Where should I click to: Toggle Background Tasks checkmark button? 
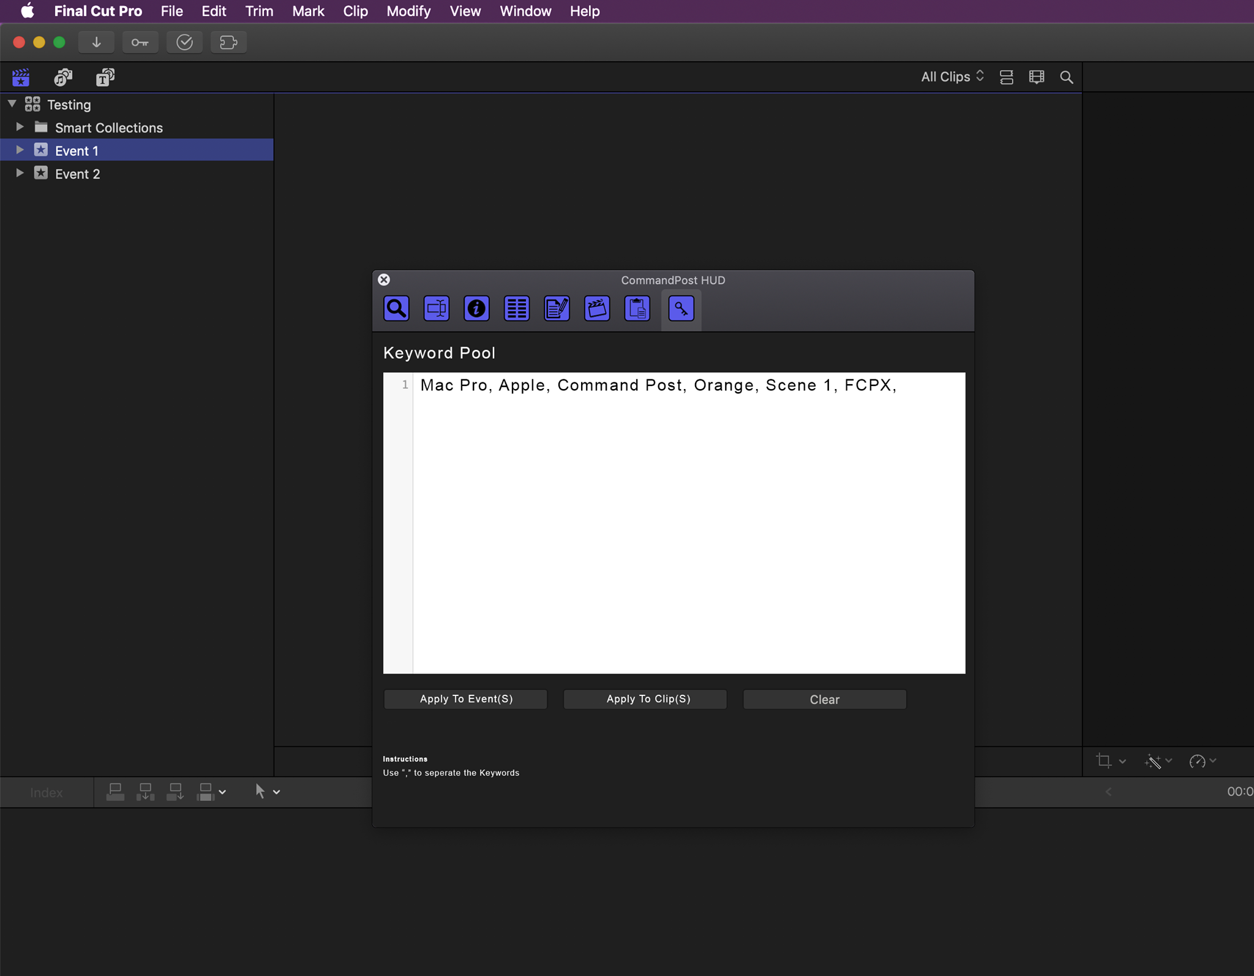coord(184,42)
